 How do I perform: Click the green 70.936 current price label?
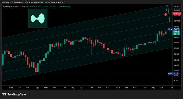pos(176,33)
